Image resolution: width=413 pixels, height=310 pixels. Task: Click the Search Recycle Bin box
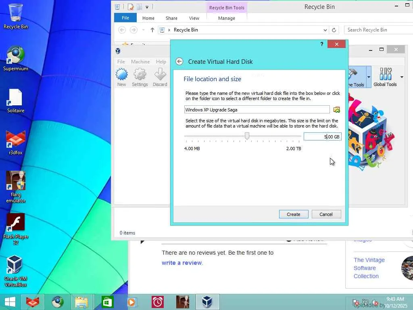point(378,30)
